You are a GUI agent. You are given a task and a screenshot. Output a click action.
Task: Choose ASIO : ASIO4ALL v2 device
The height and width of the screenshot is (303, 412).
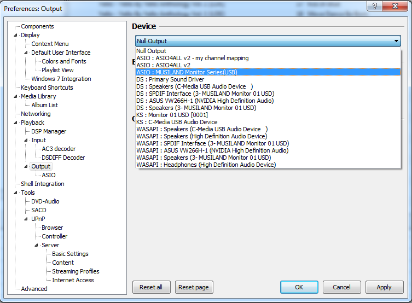click(268, 65)
